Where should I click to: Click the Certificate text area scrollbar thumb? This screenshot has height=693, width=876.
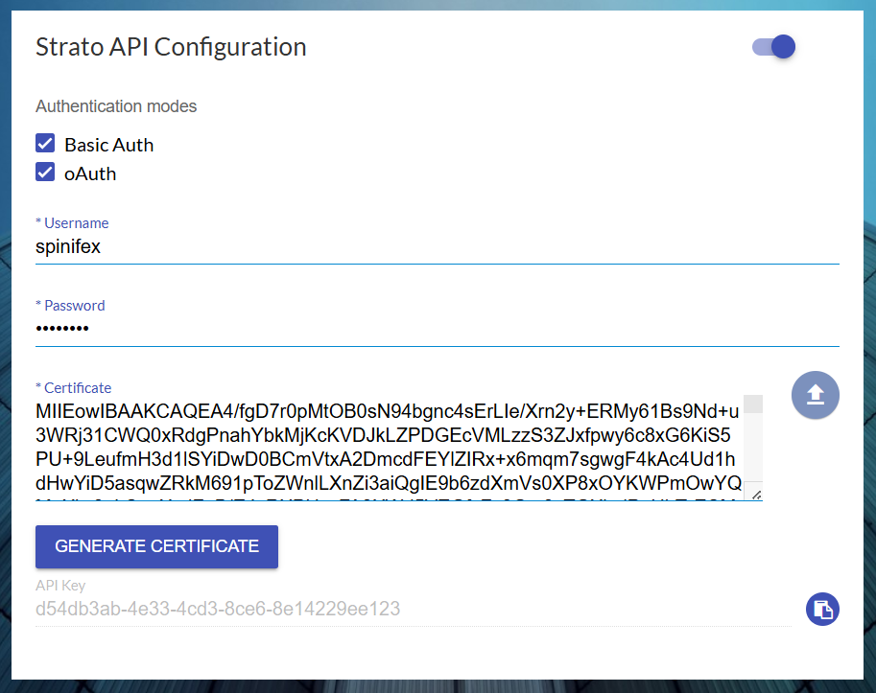point(753,404)
